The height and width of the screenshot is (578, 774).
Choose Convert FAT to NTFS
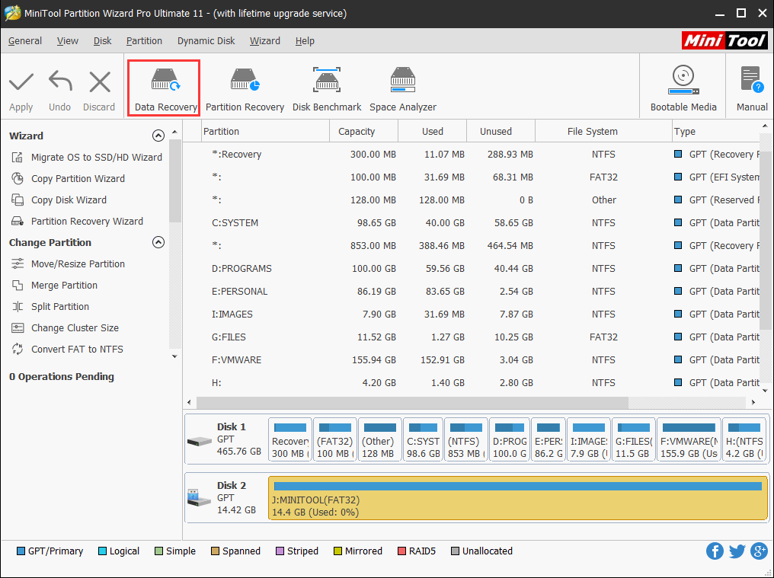click(x=67, y=349)
